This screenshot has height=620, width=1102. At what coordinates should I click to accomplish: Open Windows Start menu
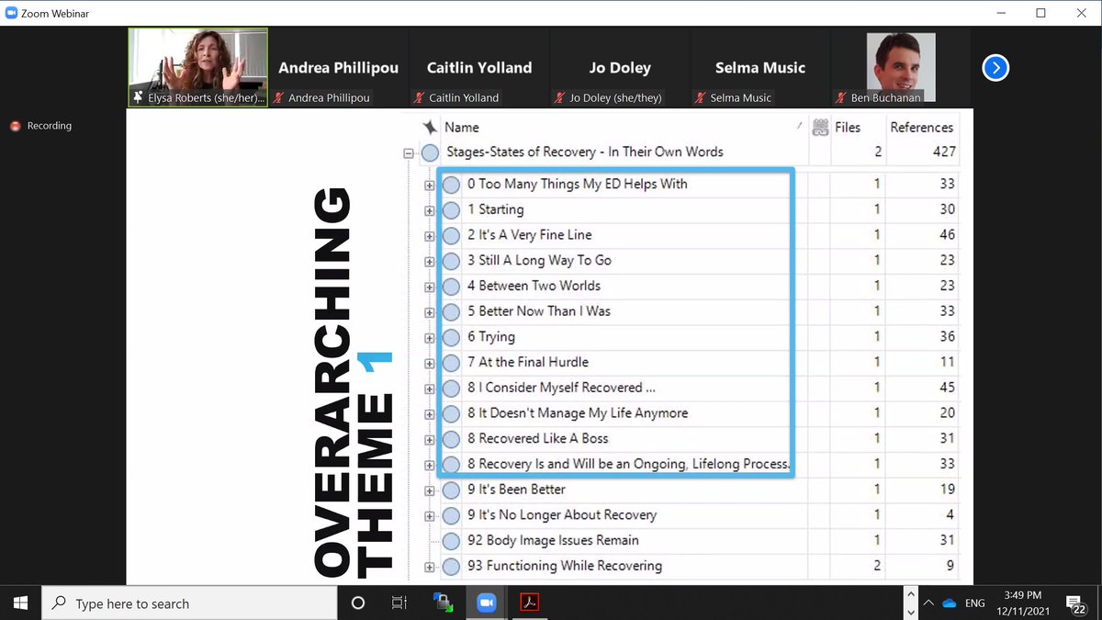coord(20,603)
